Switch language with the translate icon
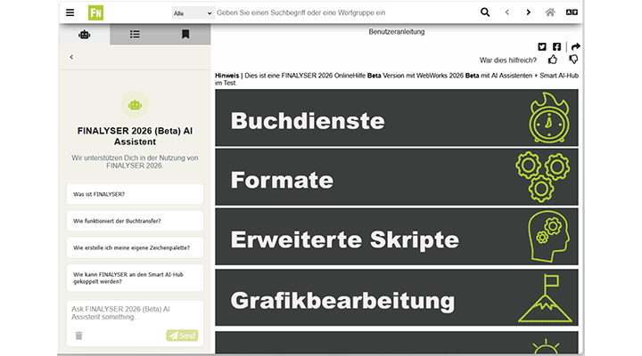Image resolution: width=642 pixels, height=356 pixels. click(x=572, y=12)
